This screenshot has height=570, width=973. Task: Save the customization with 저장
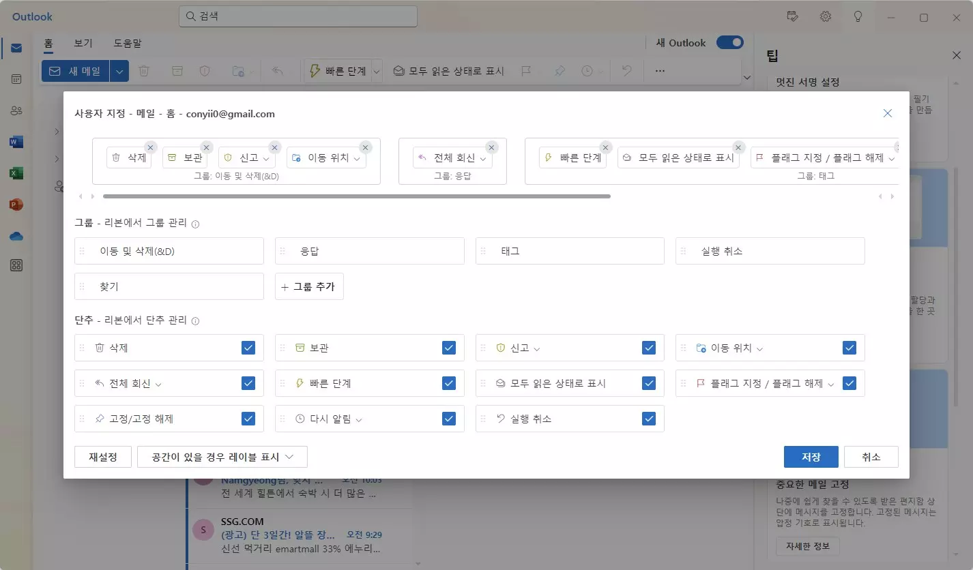pyautogui.click(x=811, y=456)
